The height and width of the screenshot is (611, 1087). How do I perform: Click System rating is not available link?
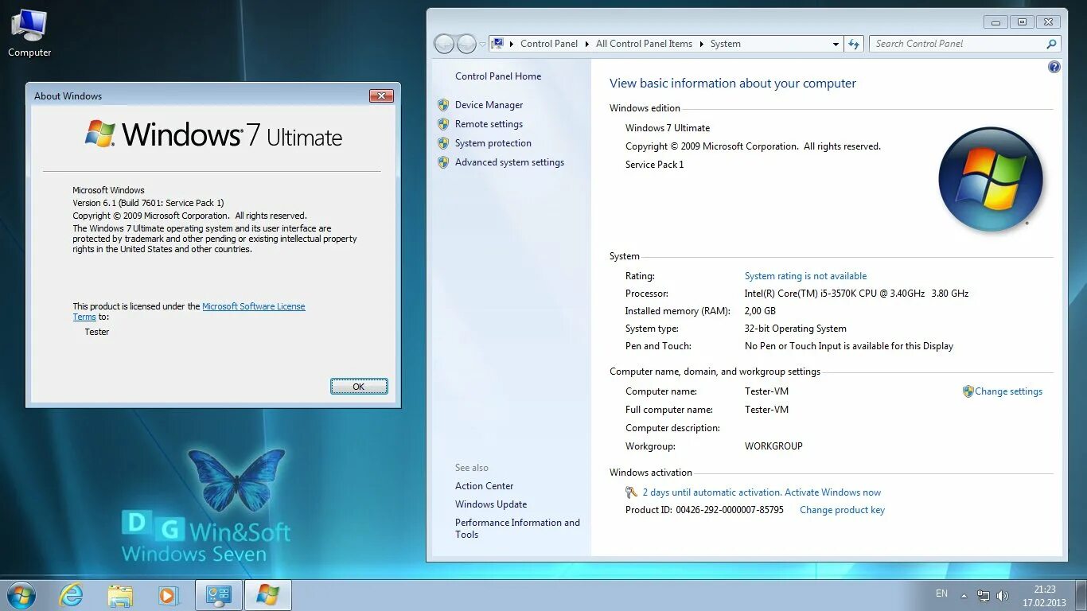click(805, 276)
